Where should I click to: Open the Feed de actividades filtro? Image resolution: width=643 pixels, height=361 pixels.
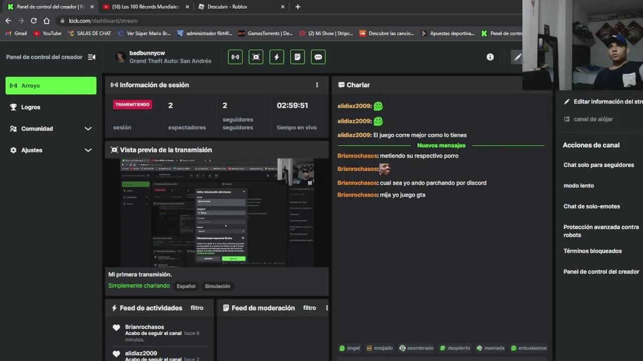point(197,308)
